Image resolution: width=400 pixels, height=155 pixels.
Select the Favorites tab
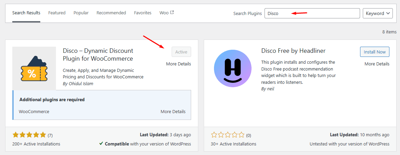(143, 13)
